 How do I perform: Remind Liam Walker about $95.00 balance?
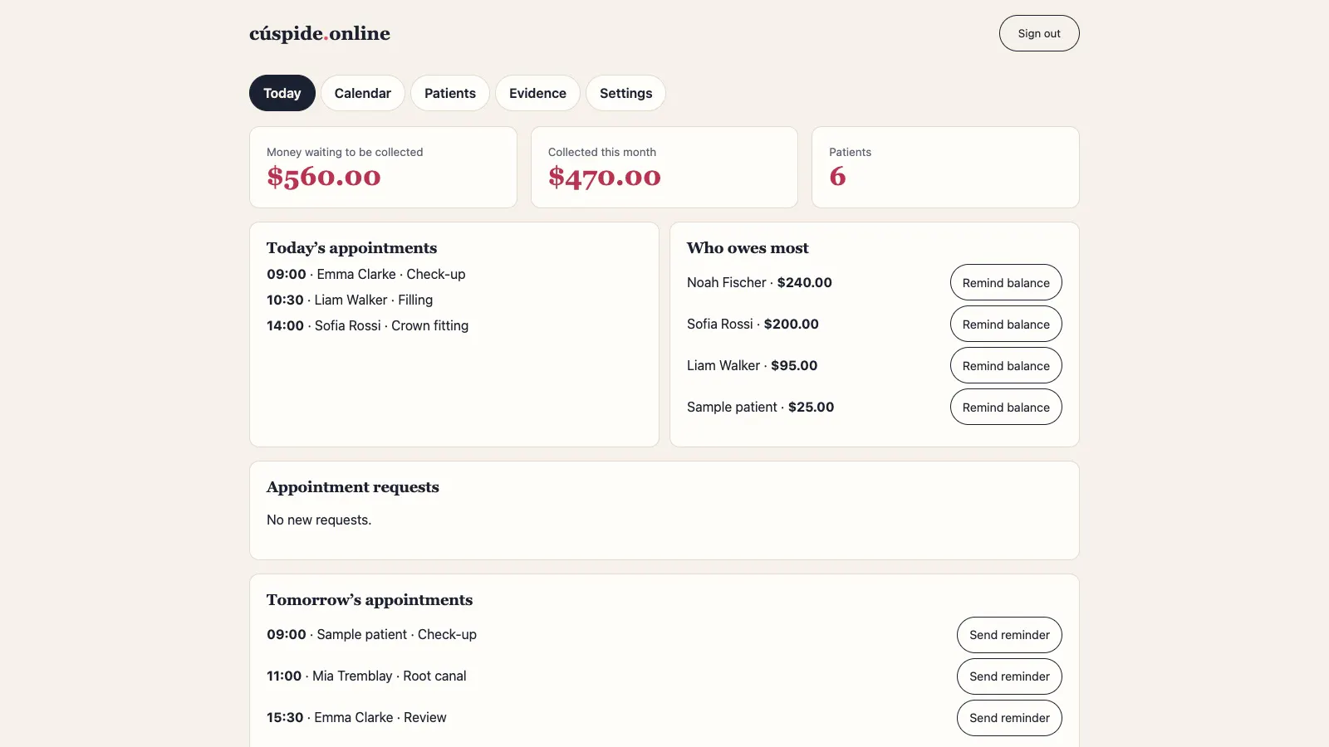[1006, 365]
